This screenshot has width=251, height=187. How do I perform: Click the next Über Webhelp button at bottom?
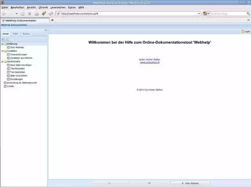click(190, 183)
